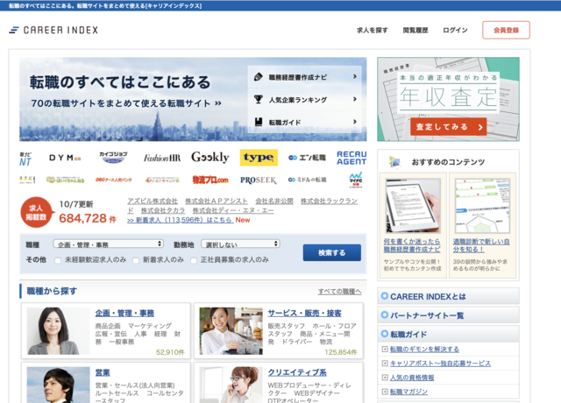The width and height of the screenshot is (561, 403).
Task: Open the クリエイティブ系 category link
Action: click(297, 372)
